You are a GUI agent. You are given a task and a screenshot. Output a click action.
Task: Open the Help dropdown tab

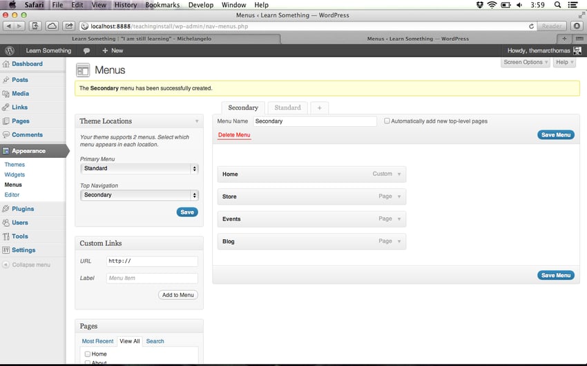click(564, 62)
